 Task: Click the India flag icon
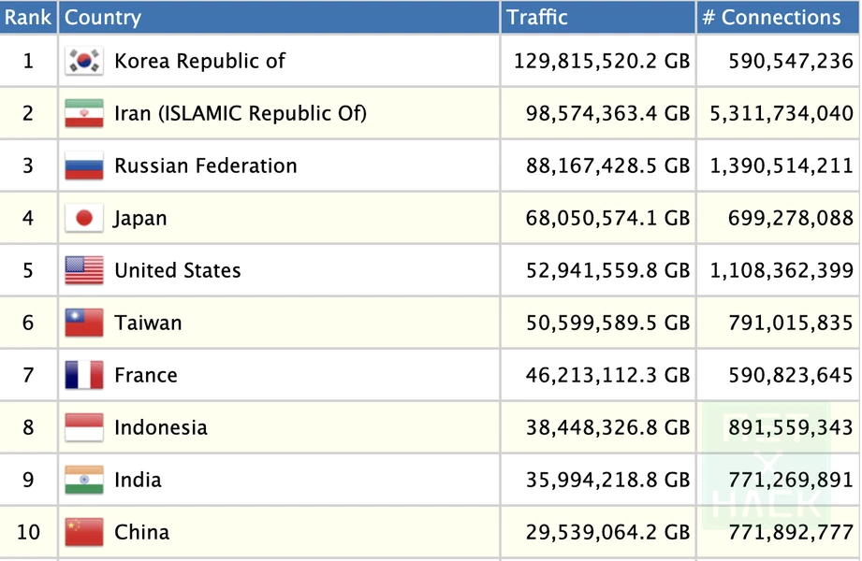click(83, 480)
